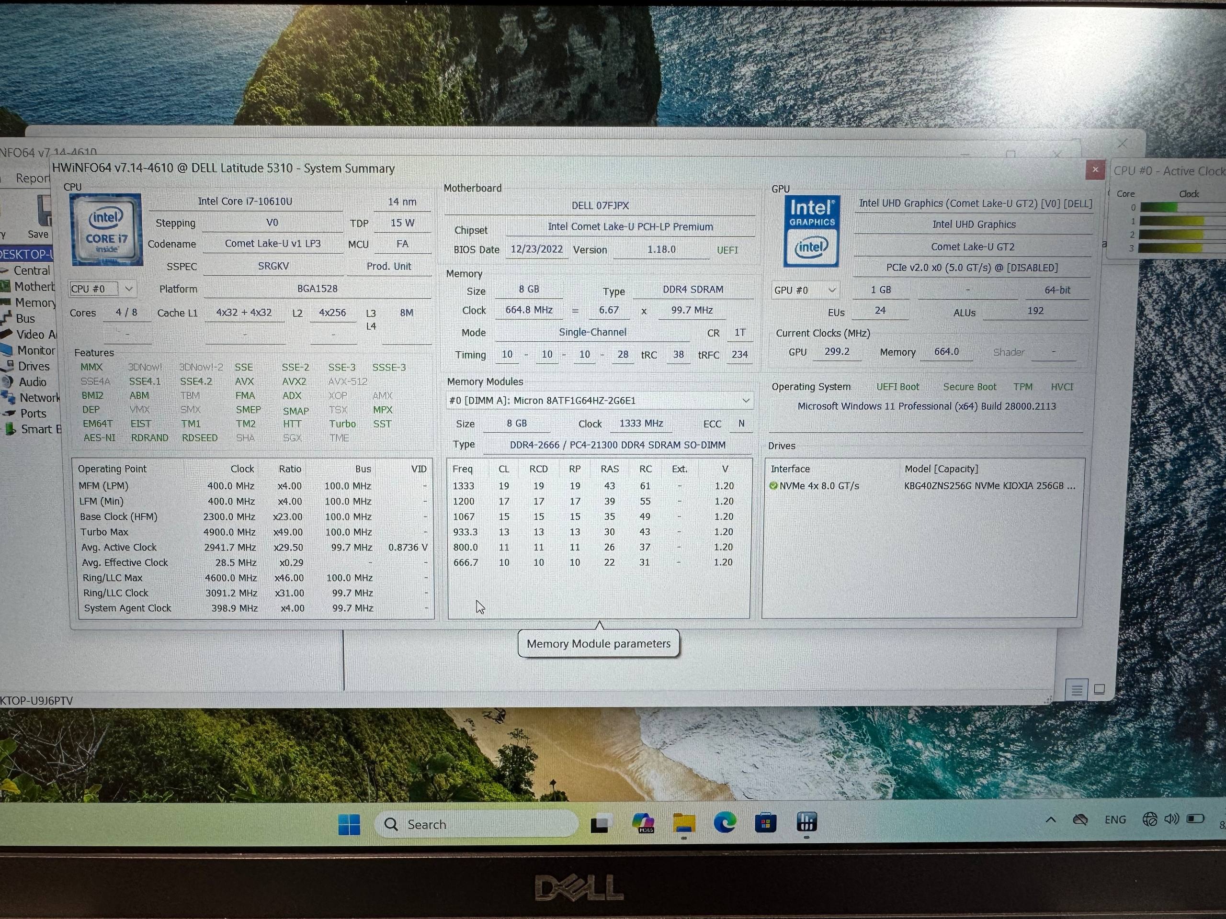Click the square icon at the main window's bottom-right
The width and height of the screenshot is (1226, 919).
(x=1100, y=689)
